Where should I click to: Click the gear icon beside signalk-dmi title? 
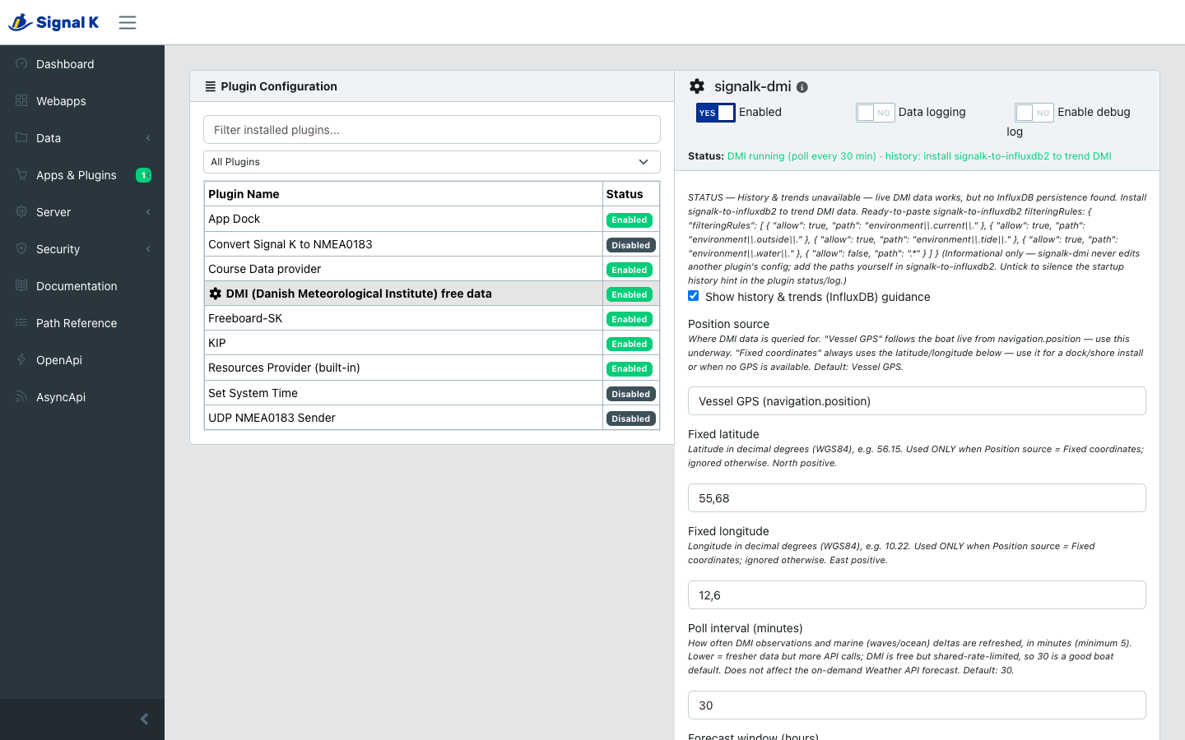click(x=697, y=86)
